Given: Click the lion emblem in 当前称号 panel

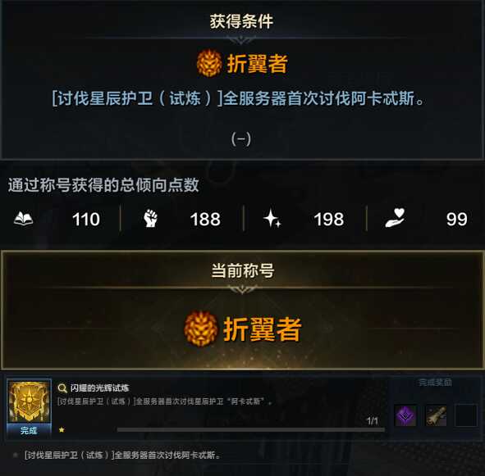Looking at the screenshot, I should click(201, 329).
